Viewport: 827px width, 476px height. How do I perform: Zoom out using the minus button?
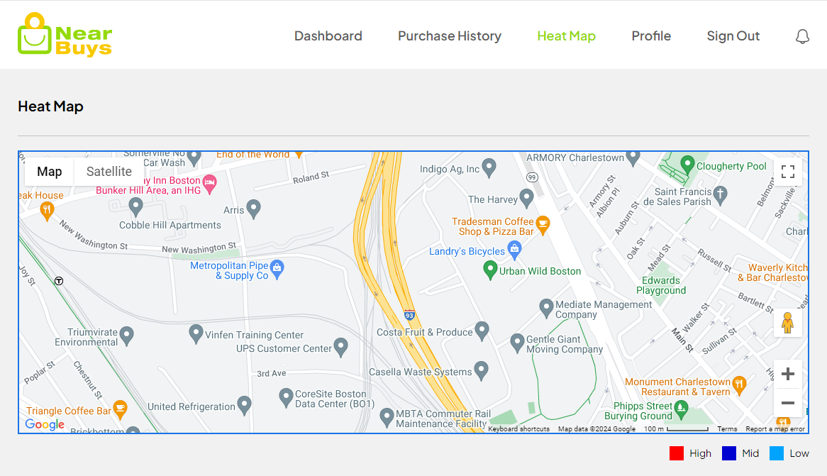pyautogui.click(x=787, y=403)
